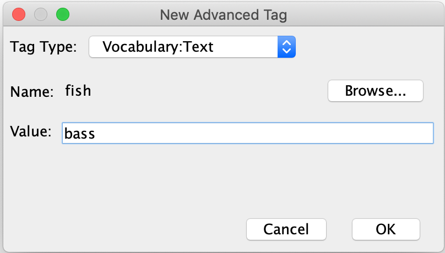Click empty space right of Tag Type dropdown
Image resolution: width=445 pixels, height=253 pixels.
point(369,47)
